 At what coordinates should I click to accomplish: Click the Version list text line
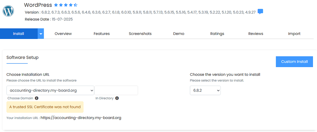(x=140, y=12)
